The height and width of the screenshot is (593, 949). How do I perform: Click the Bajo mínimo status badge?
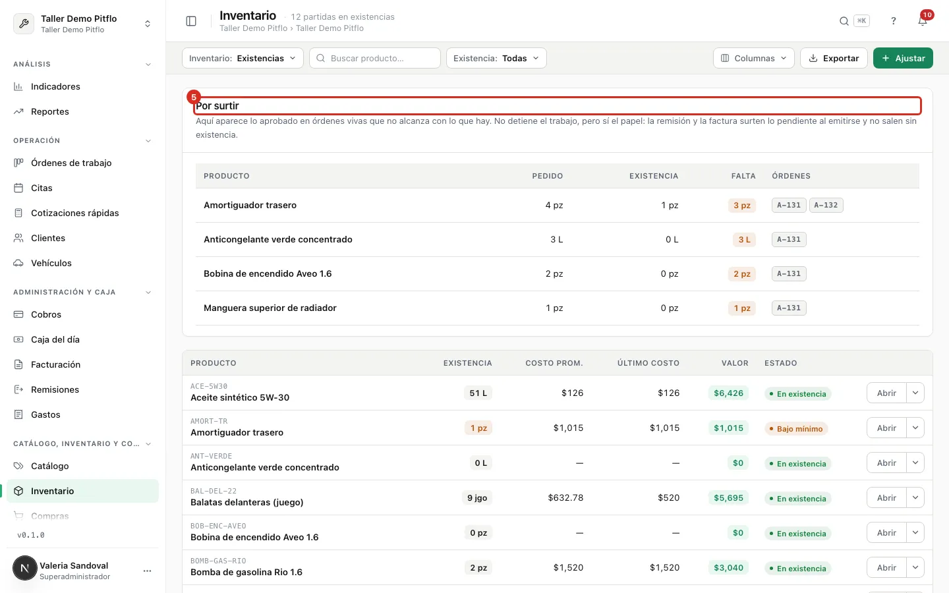pos(795,428)
